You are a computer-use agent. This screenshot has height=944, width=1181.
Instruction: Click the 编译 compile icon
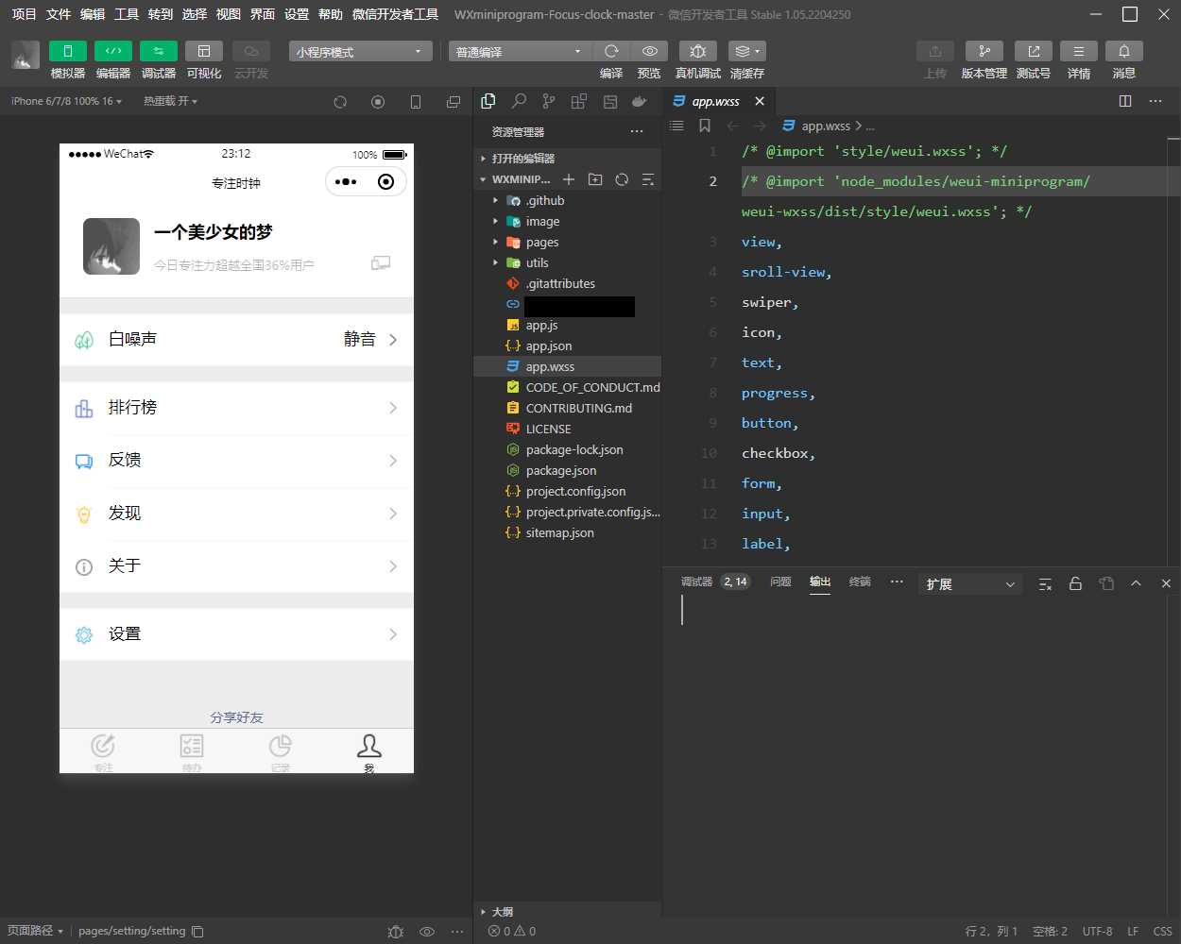610,51
